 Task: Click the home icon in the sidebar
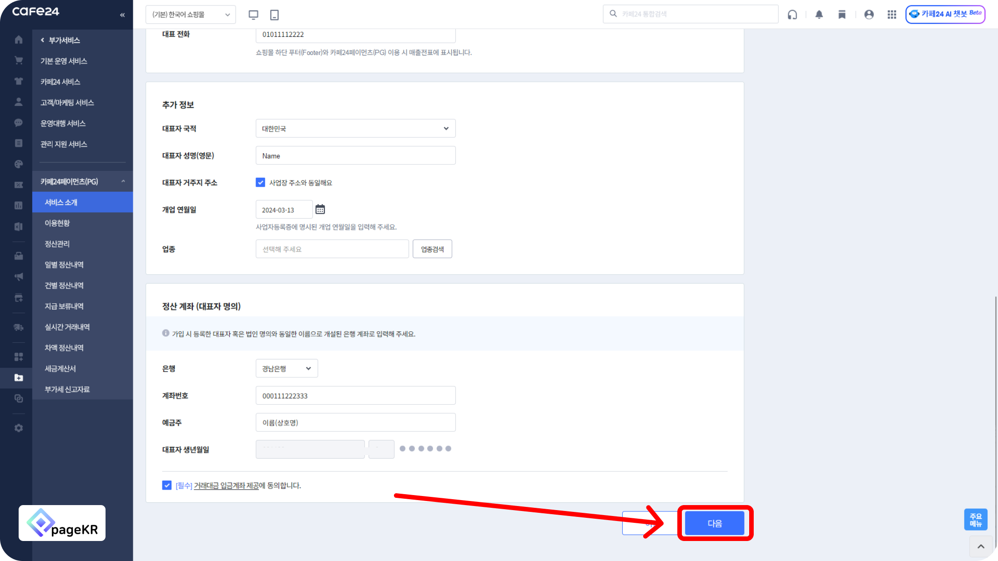click(x=19, y=40)
